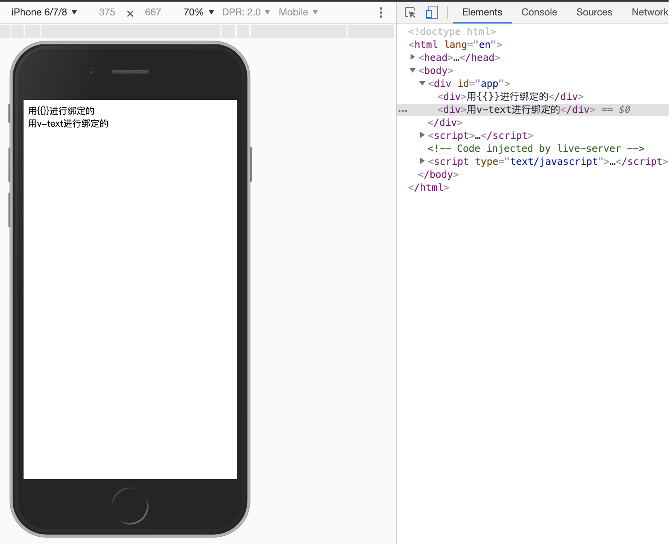
Task: Click the iPhone home button
Action: [x=130, y=506]
